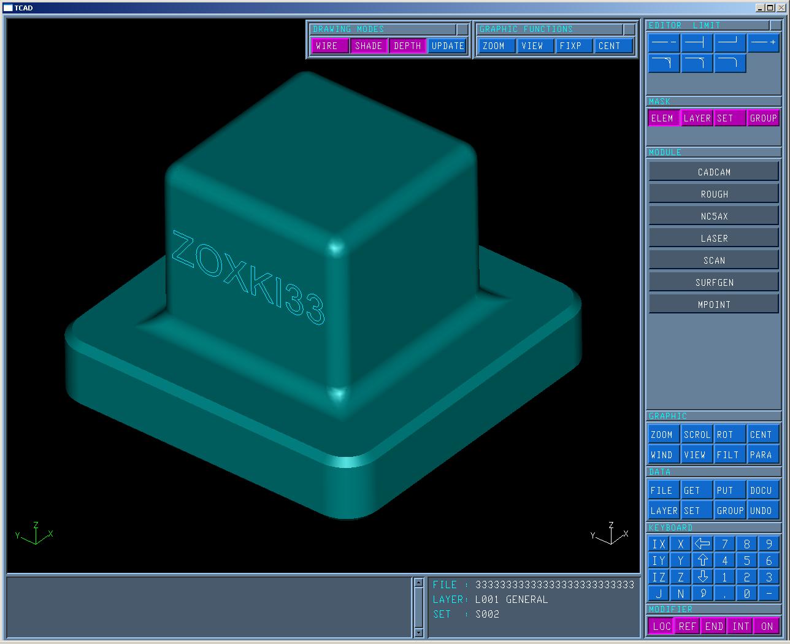This screenshot has height=644, width=790.
Task: Click DOCU in Data panel
Action: point(764,491)
